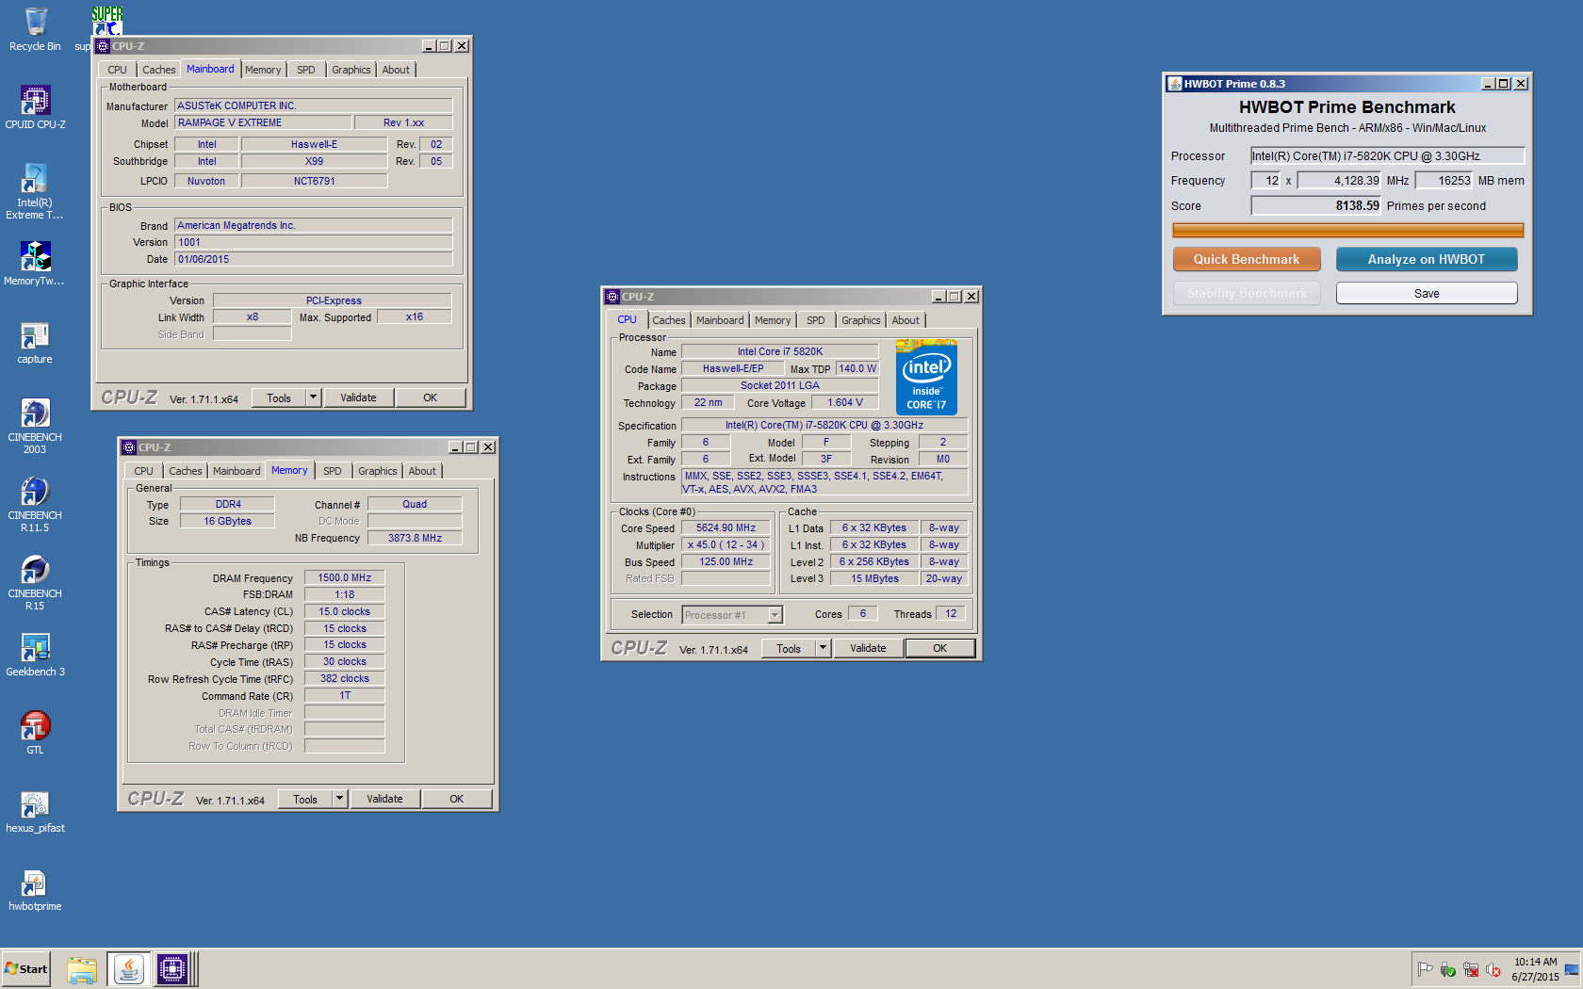Open Geekbench 3 desktop shortcut
This screenshot has height=989, width=1583.
point(35,655)
